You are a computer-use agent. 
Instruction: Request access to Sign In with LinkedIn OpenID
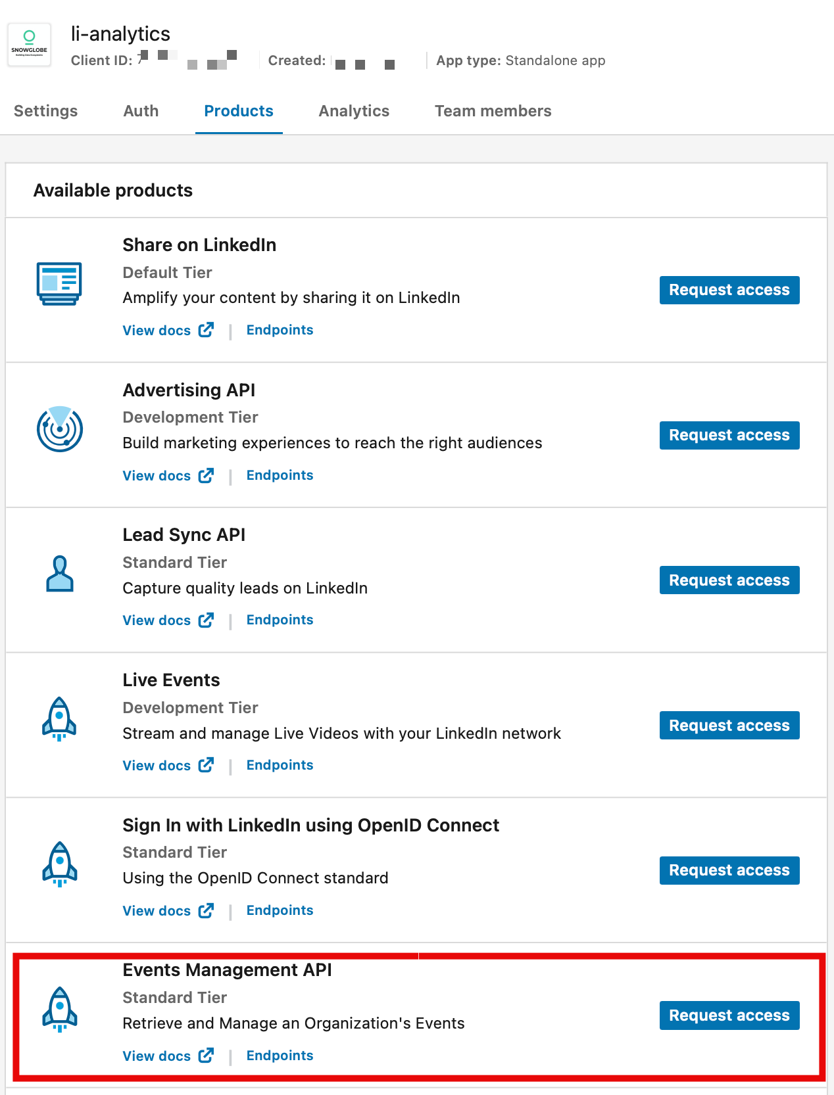[x=729, y=870]
